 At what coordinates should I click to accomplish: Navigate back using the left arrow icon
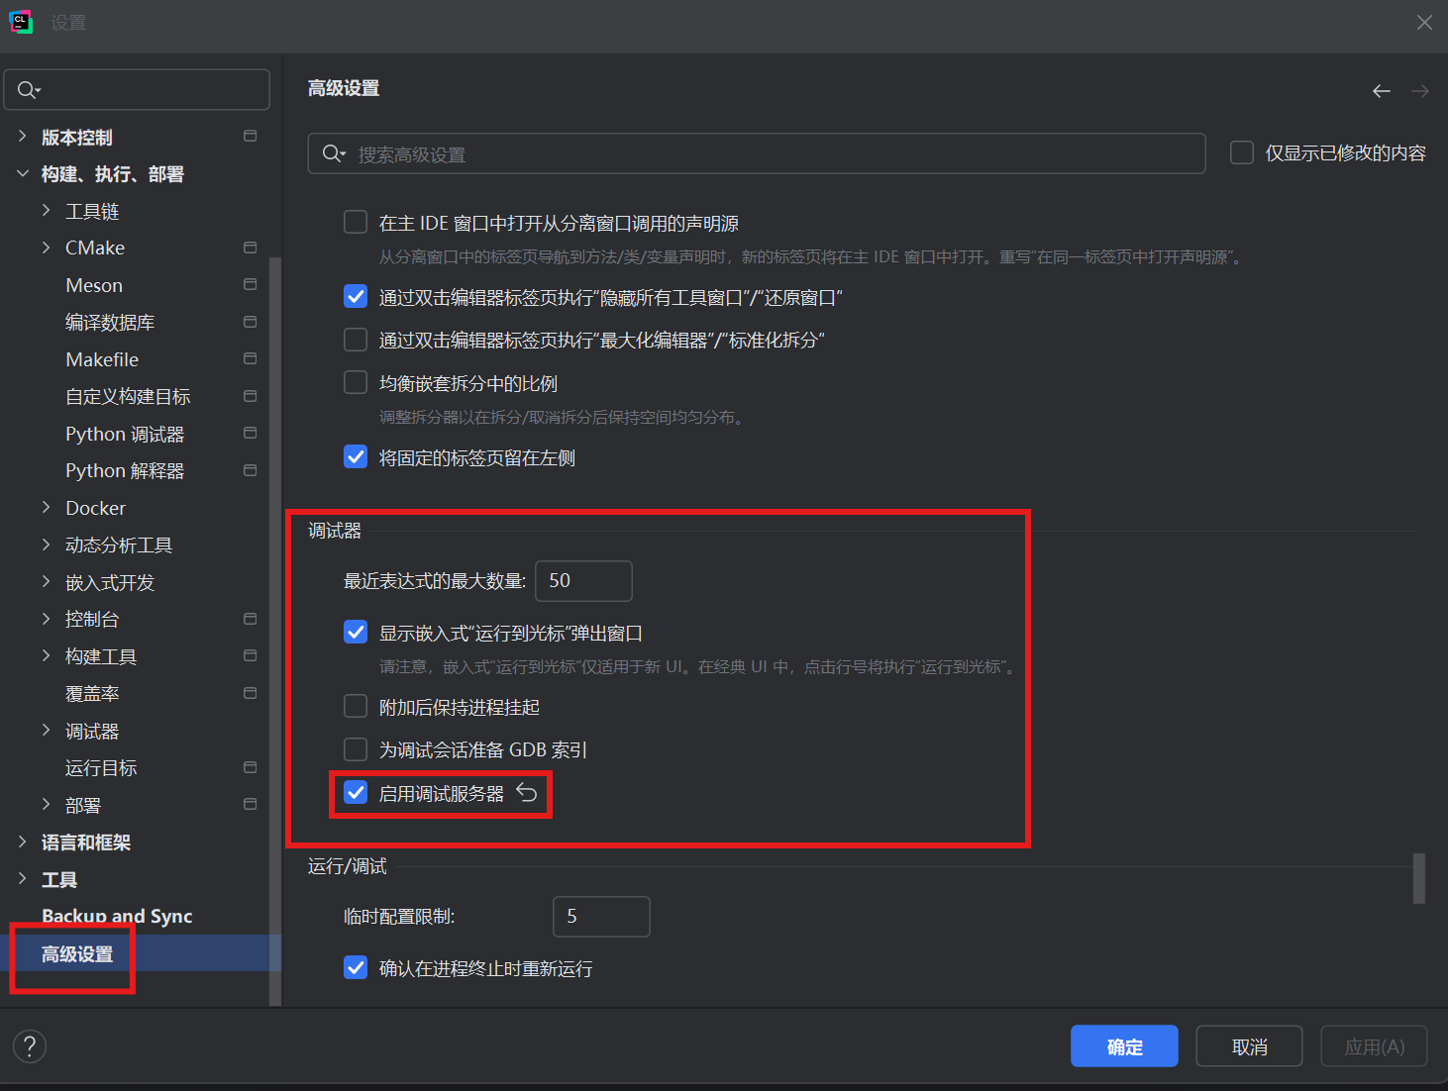tap(1381, 90)
